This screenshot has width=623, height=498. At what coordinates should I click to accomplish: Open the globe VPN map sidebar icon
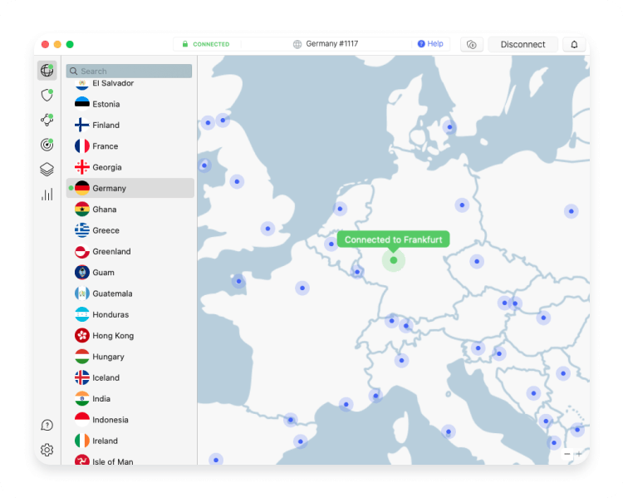point(47,71)
